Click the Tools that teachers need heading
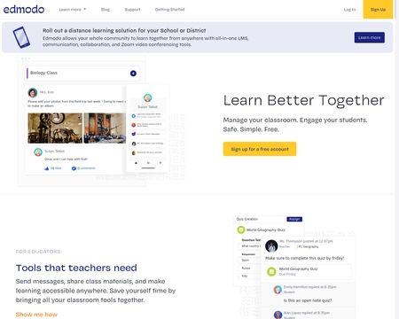Image resolution: width=399 pixels, height=319 pixels. [x=76, y=268]
